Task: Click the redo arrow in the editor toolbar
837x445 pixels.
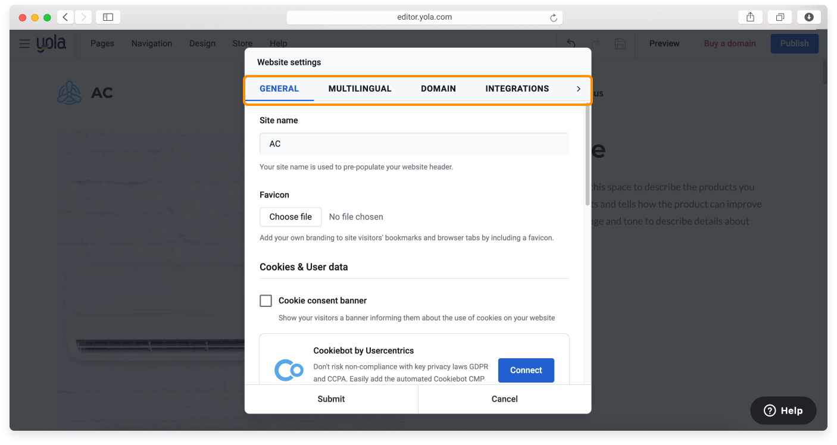Action: [595, 43]
